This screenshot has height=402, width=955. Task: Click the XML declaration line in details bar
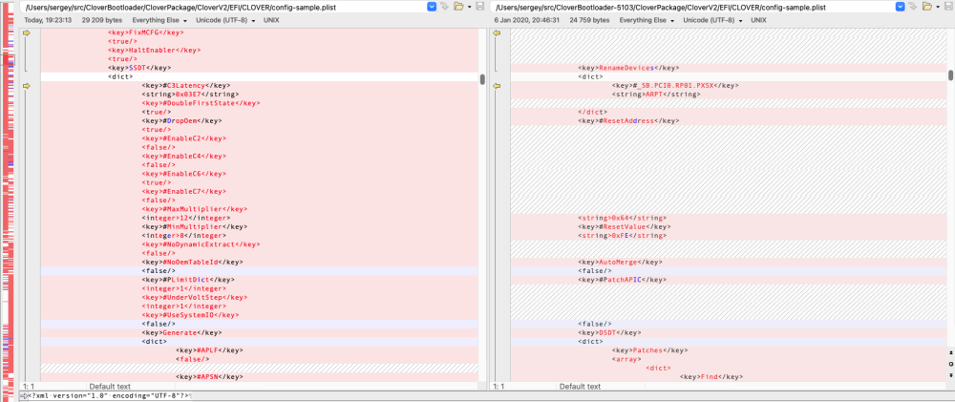click(x=110, y=396)
